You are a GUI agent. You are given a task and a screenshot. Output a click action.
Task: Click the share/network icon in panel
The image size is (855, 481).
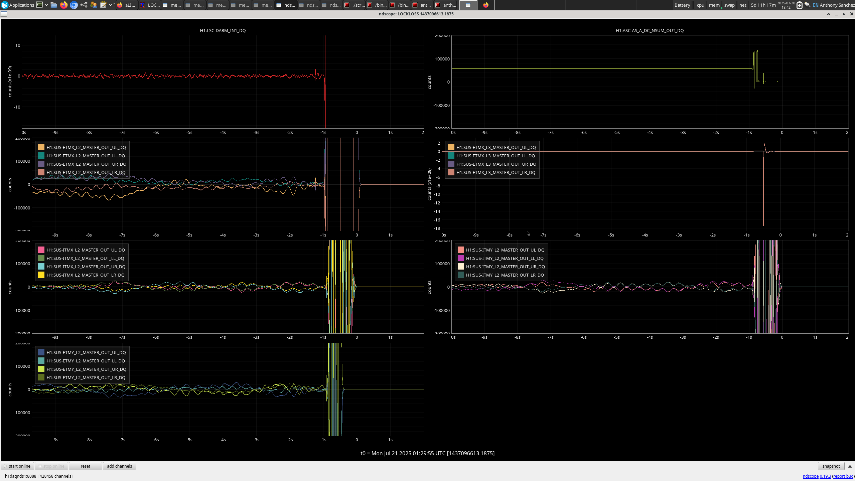[x=84, y=5]
